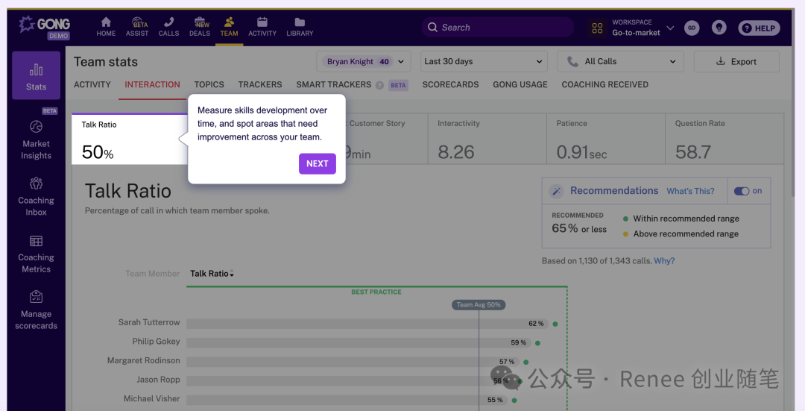Open the Coaching Metrics table icon
Screen dimensions: 805x411
pos(36,241)
